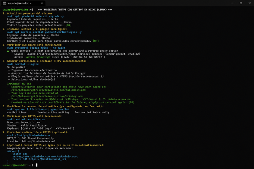
Task: Click command 'sudo apt update && sudo apt upgrade -y'
Action: coord(35,16)
